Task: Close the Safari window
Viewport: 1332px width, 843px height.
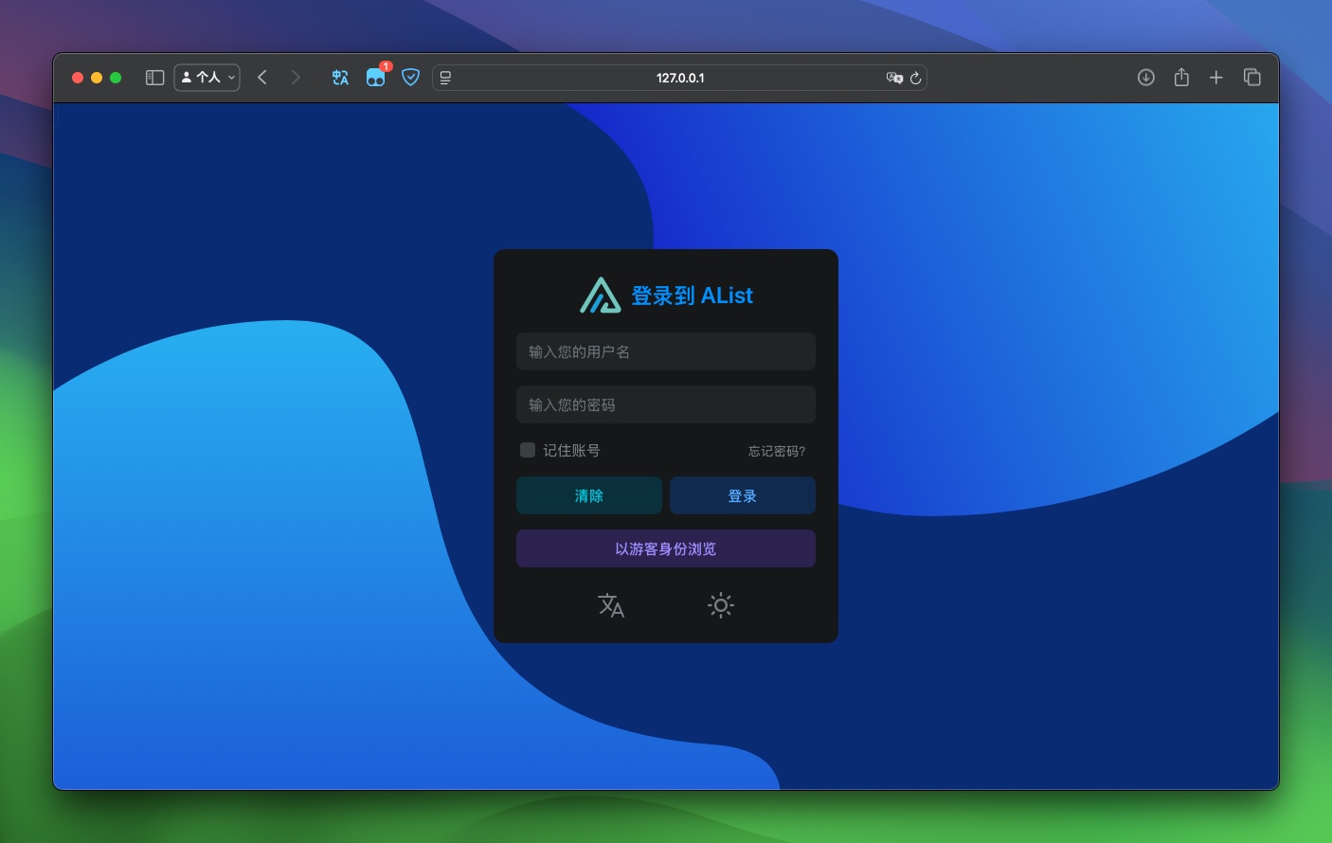Action: 78,78
